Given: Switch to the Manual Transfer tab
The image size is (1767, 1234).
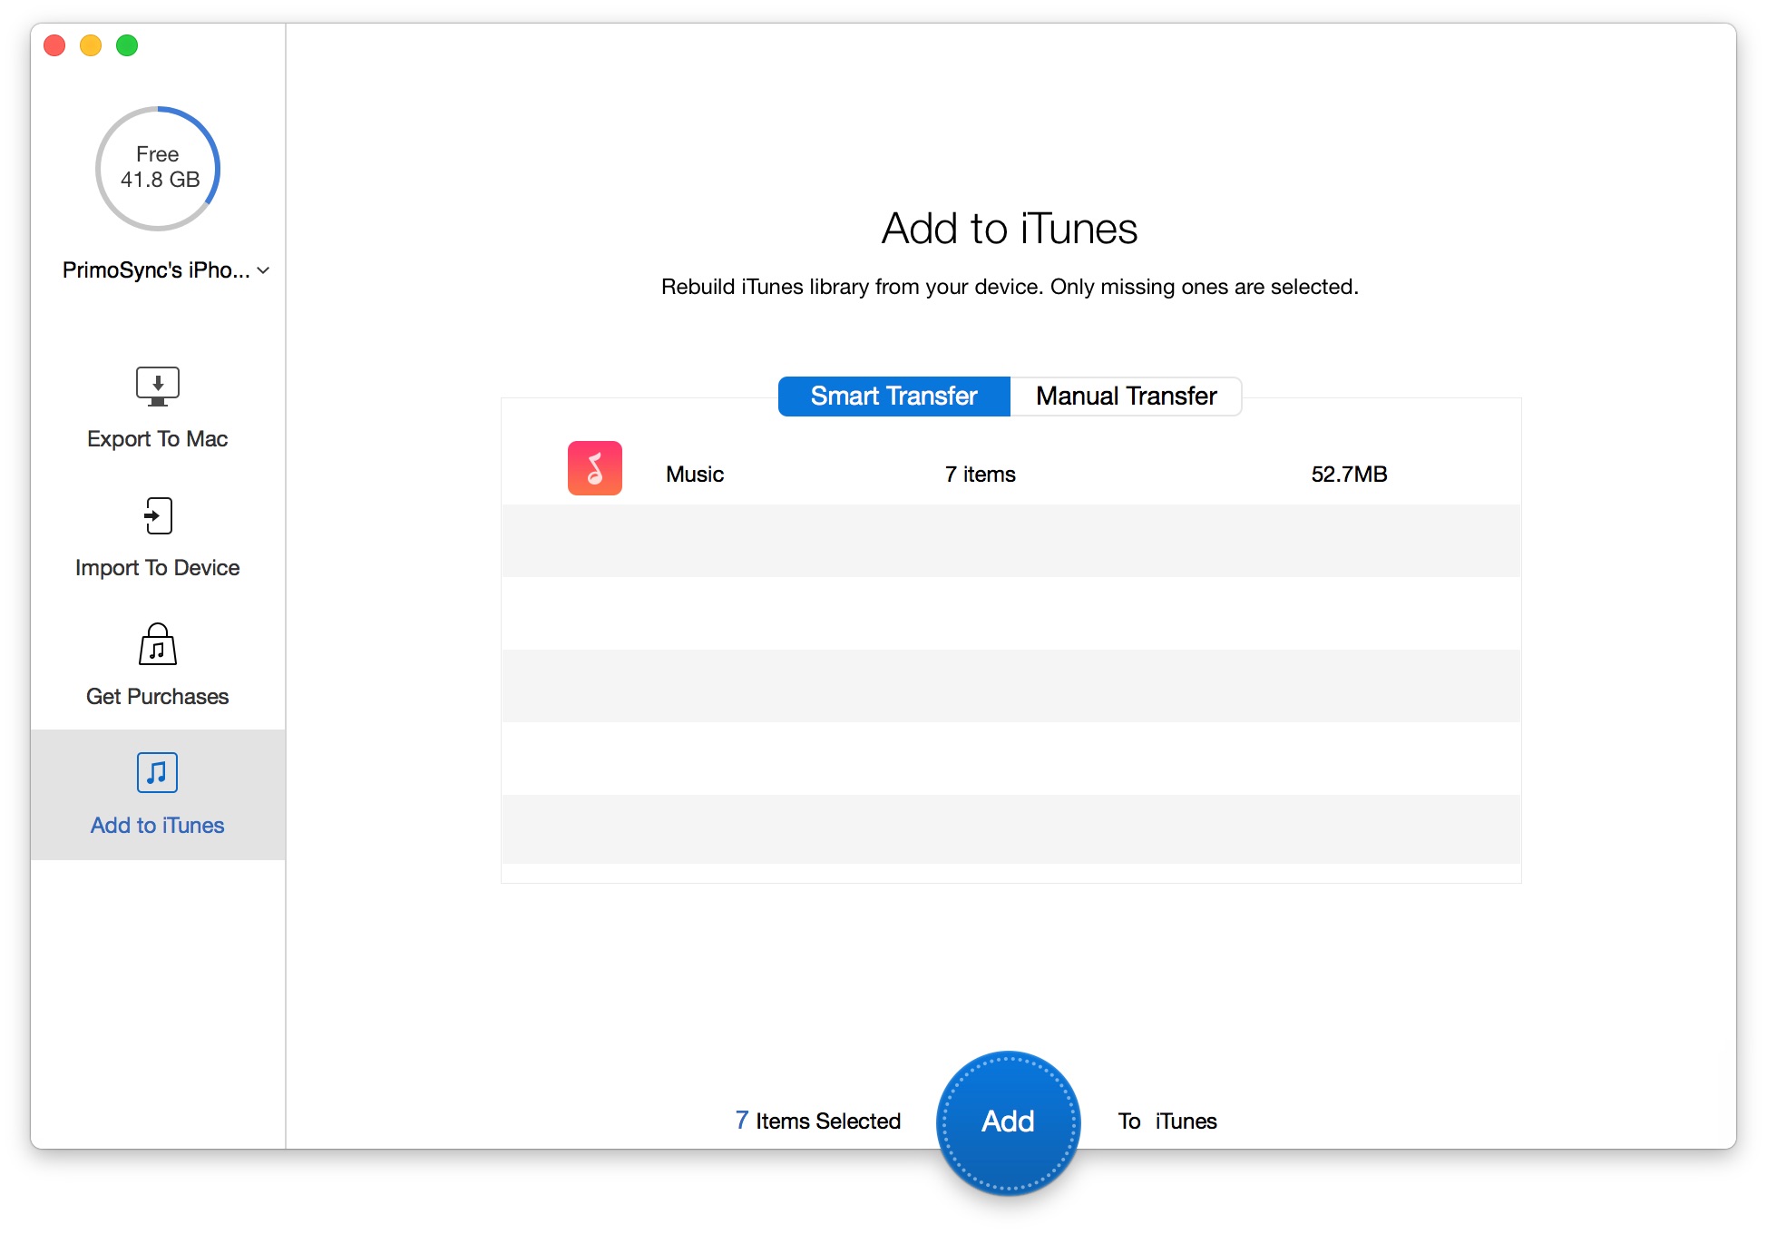Looking at the screenshot, I should coord(1127,397).
